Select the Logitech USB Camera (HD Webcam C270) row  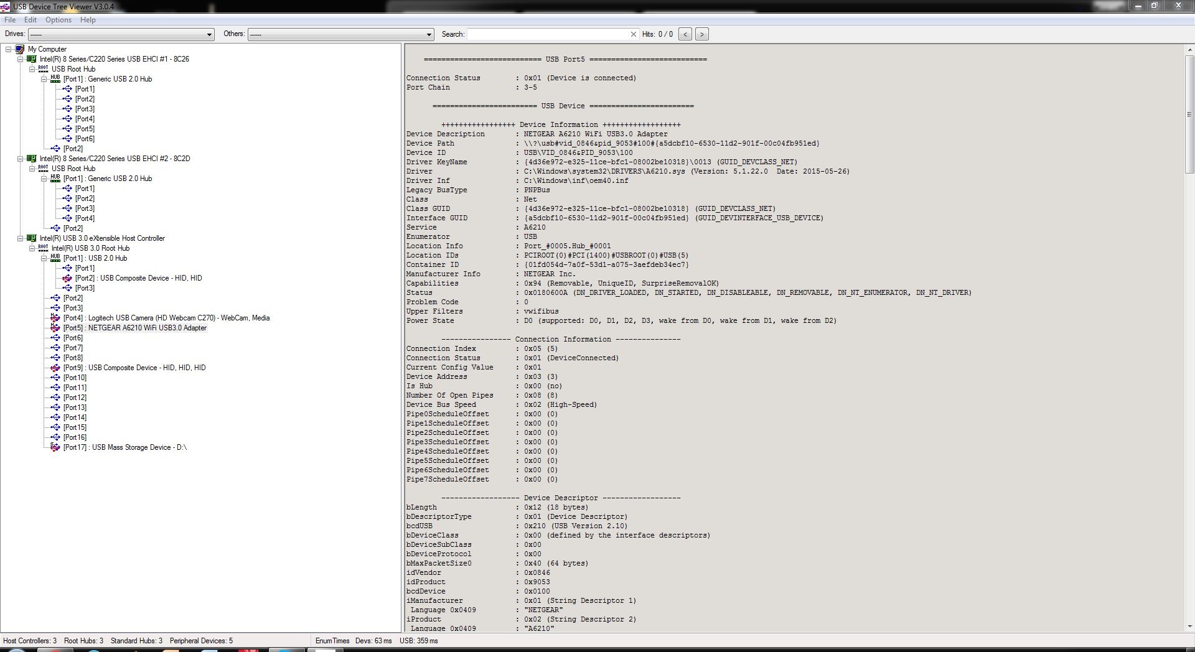click(x=167, y=318)
